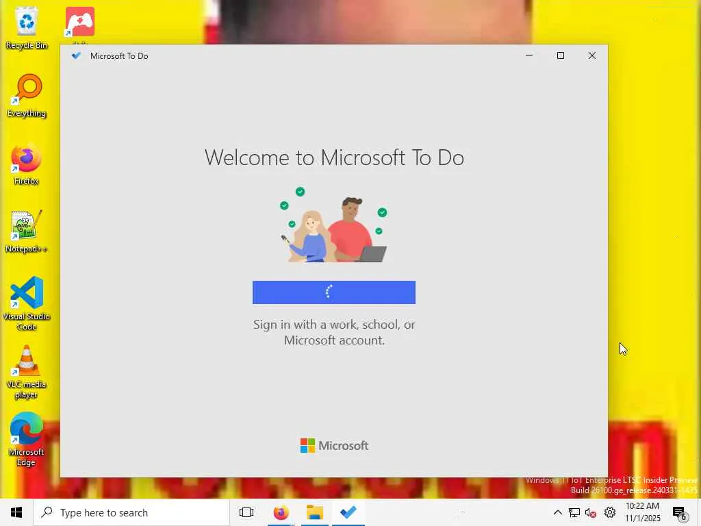The width and height of the screenshot is (701, 526).
Task: Select the Firefox desktop shortcut
Action: (27, 164)
